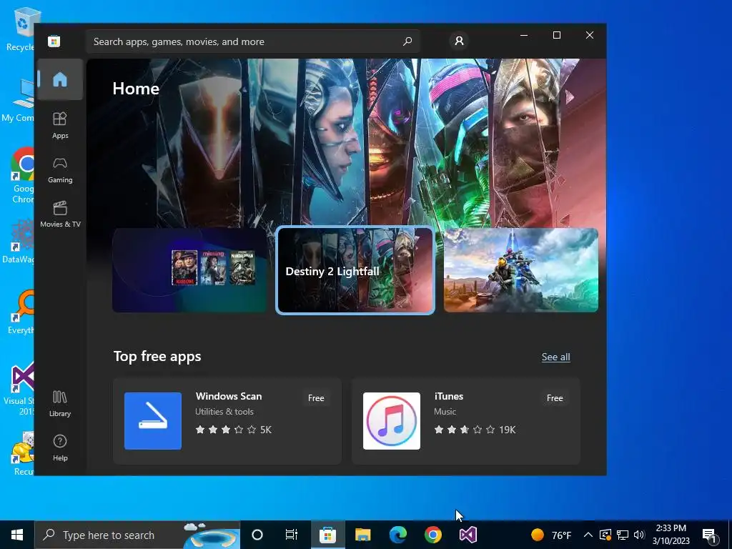
Task: Open Task View on taskbar
Action: click(292, 535)
